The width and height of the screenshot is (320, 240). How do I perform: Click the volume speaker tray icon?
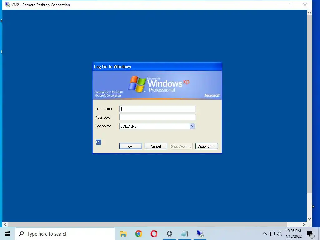pyautogui.click(x=280, y=234)
